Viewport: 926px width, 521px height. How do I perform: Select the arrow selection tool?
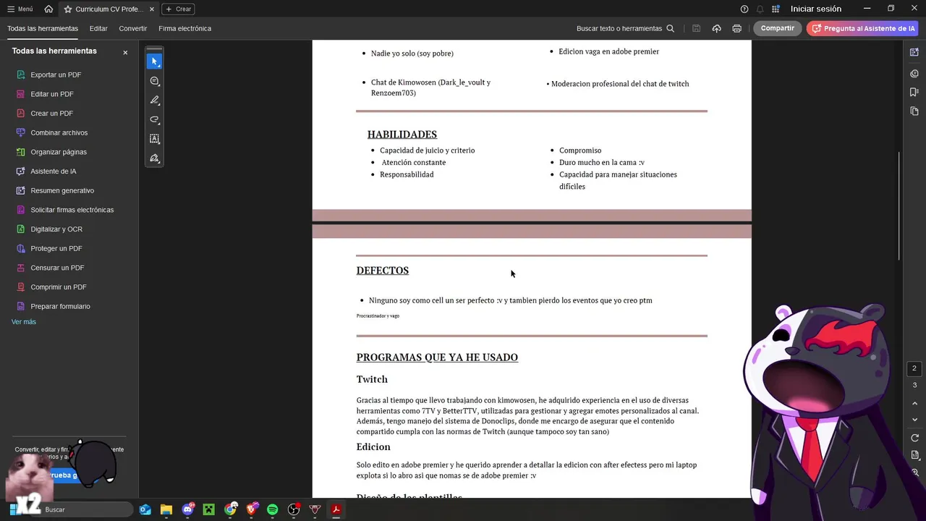tap(154, 62)
